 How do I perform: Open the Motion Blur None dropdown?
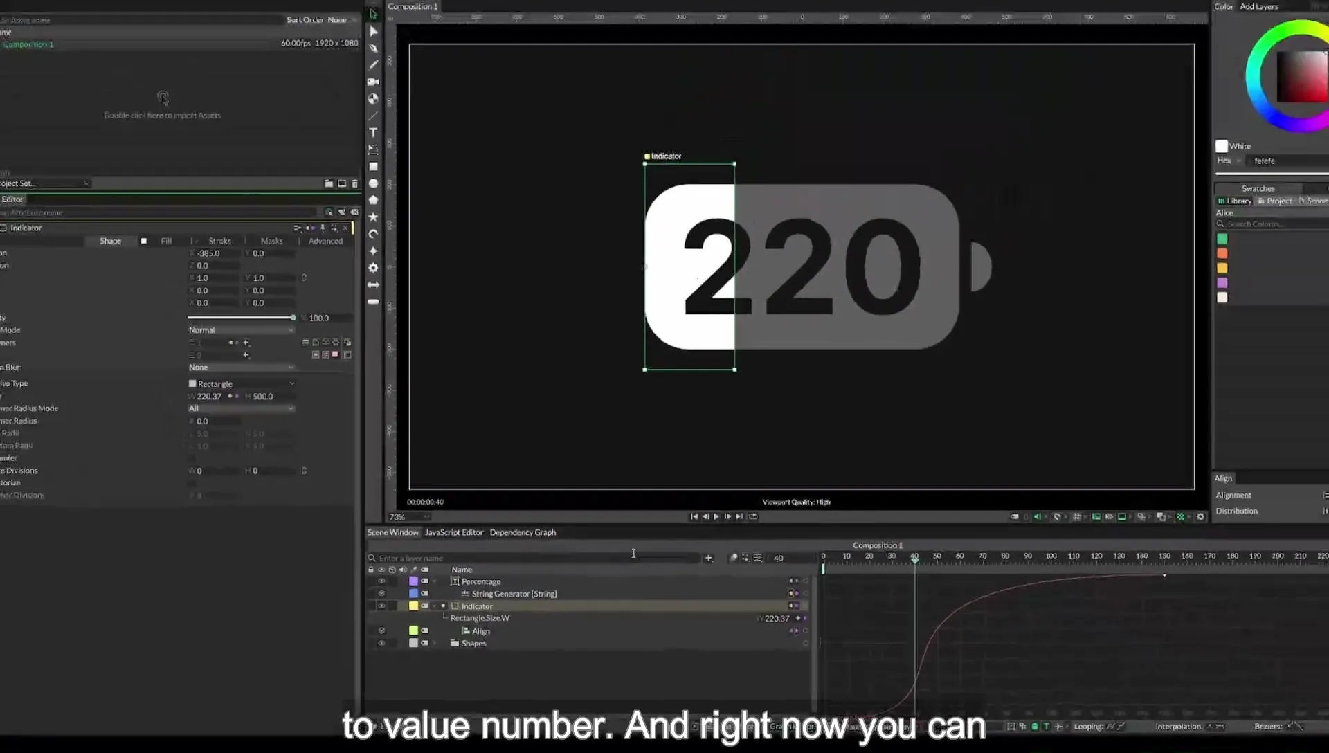[241, 368]
